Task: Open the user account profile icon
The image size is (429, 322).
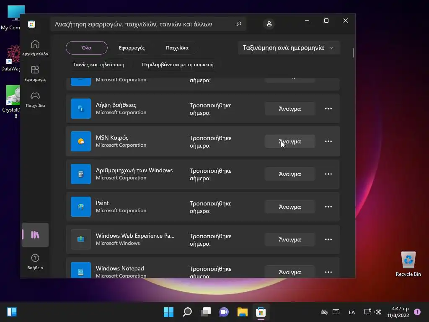Action: click(269, 24)
